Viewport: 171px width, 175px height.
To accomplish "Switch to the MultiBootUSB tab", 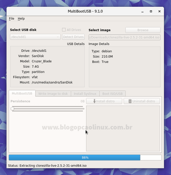I will coord(22,94).
